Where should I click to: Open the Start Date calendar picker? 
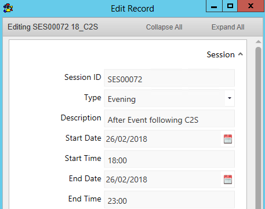point(228,139)
